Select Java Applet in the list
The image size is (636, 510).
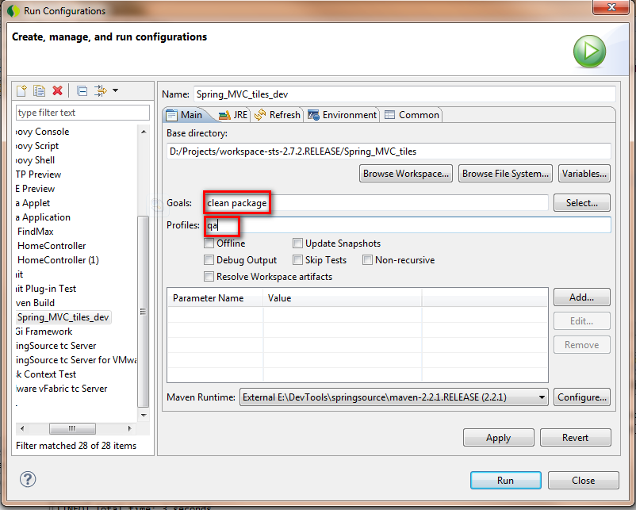33,203
